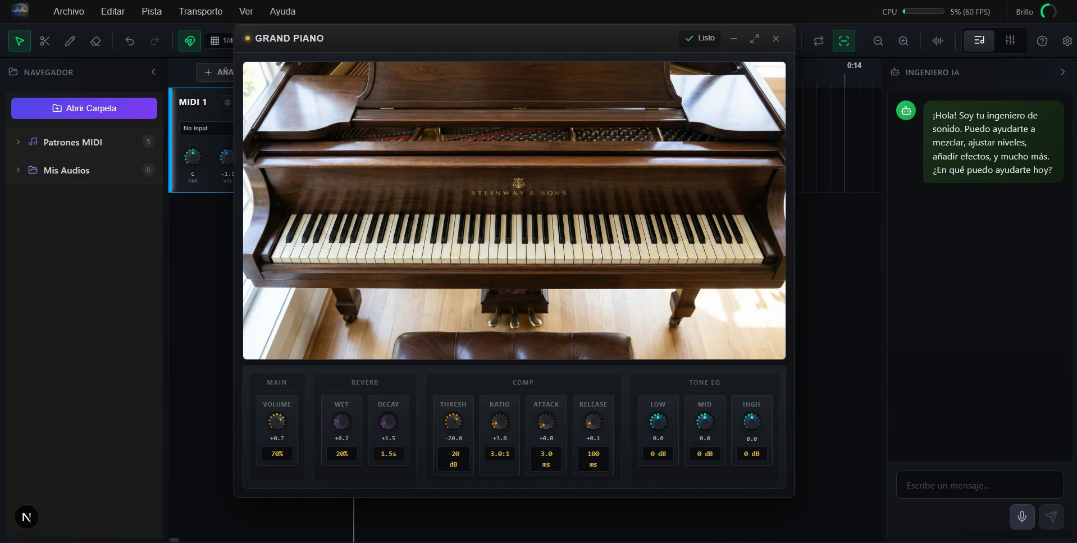The image size is (1077, 543).
Task: Pick the pencil draw tool
Action: 70,41
